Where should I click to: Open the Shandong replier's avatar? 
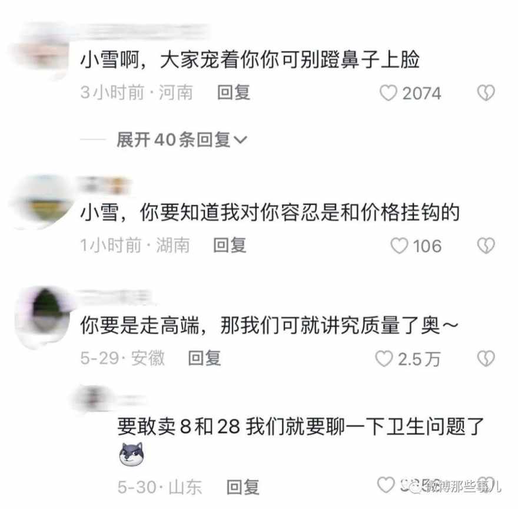point(92,398)
